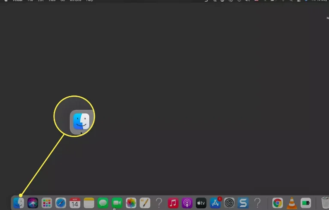Open the Apple menu
This screenshot has width=329, height=210.
6,0
